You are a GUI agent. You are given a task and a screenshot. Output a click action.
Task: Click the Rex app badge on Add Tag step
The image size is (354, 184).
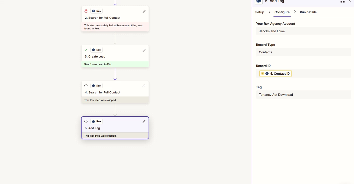coord(96,121)
